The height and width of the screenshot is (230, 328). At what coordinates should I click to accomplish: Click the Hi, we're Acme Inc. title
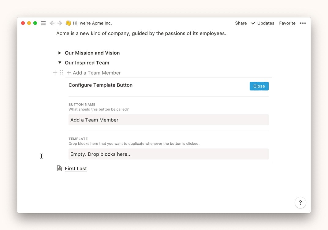pos(92,23)
